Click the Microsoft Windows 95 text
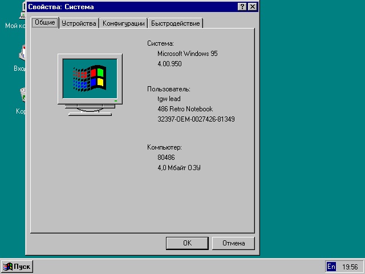This screenshot has width=365, height=274. pos(188,54)
